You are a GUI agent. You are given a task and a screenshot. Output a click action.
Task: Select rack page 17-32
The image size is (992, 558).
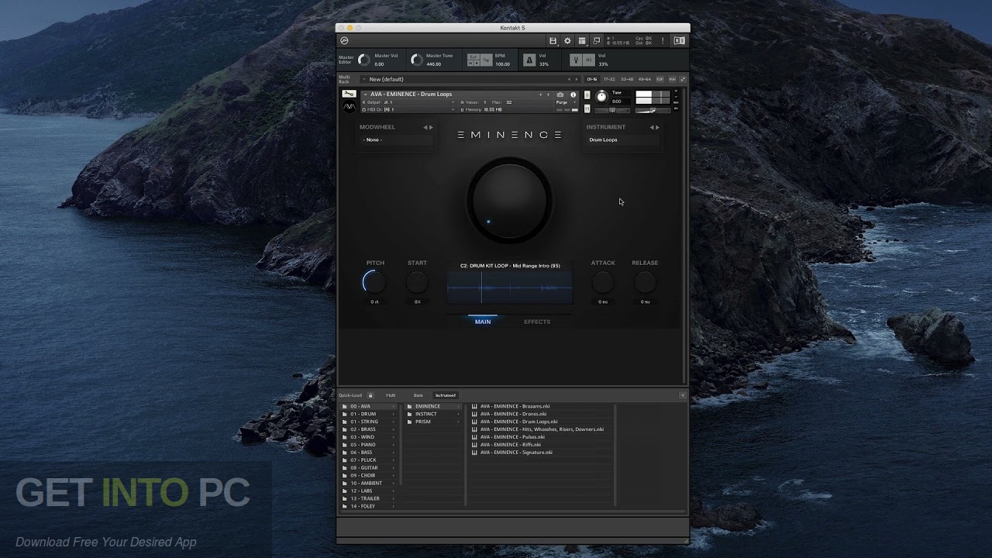coord(609,79)
